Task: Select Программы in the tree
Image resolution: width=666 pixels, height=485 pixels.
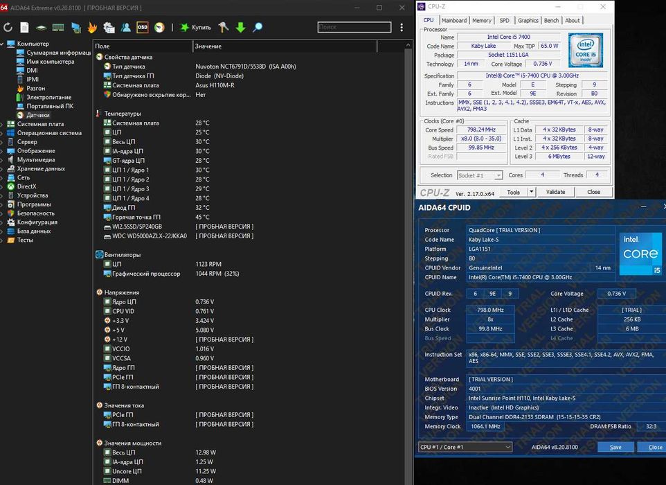Action: (34, 204)
